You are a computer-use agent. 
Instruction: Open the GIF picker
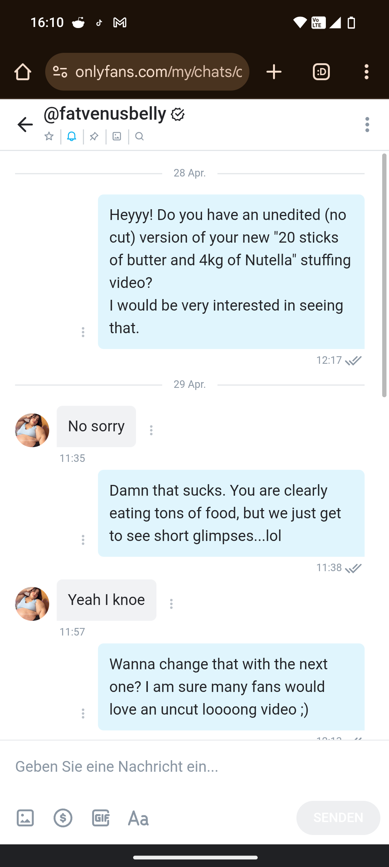(101, 818)
